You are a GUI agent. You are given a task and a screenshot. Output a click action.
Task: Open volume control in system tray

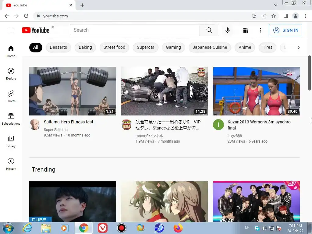[264, 228]
